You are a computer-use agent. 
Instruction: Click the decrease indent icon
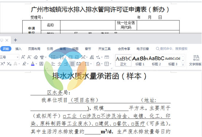(x=70, y=57)
